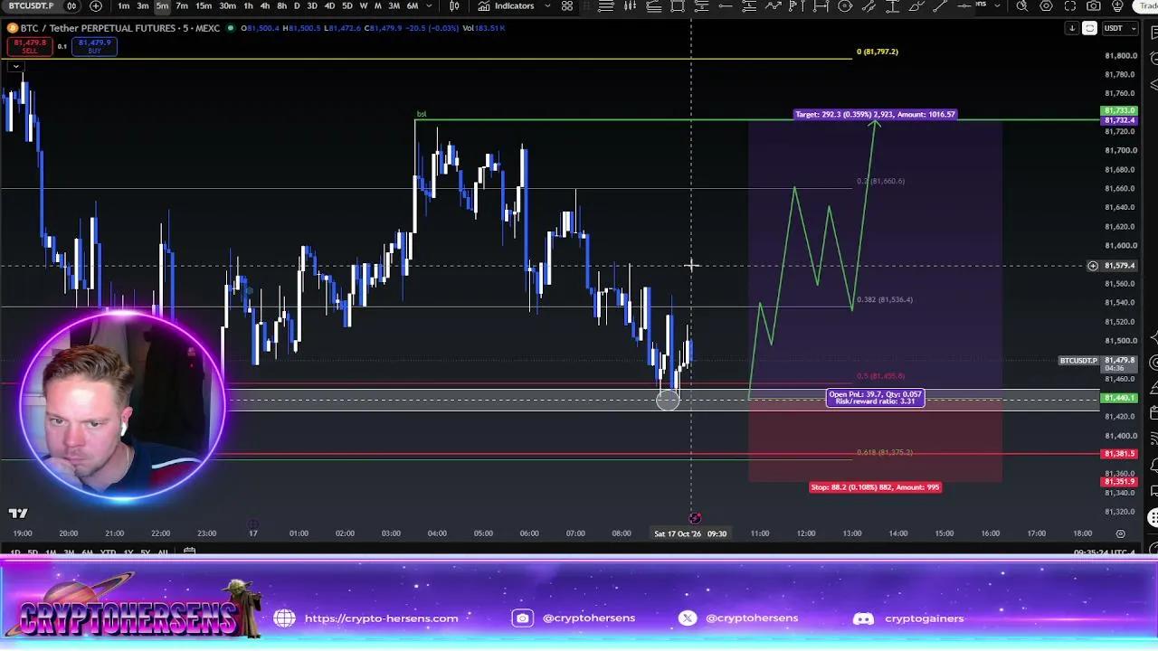Select the date price range measure tool
This screenshot has width=1158, height=651.
pyautogui.click(x=821, y=5)
